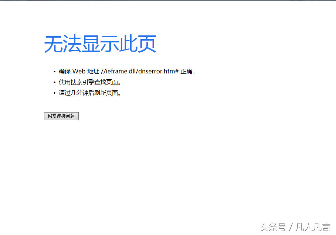Click the 请过几分钟后刷新页面 line

tap(89, 93)
